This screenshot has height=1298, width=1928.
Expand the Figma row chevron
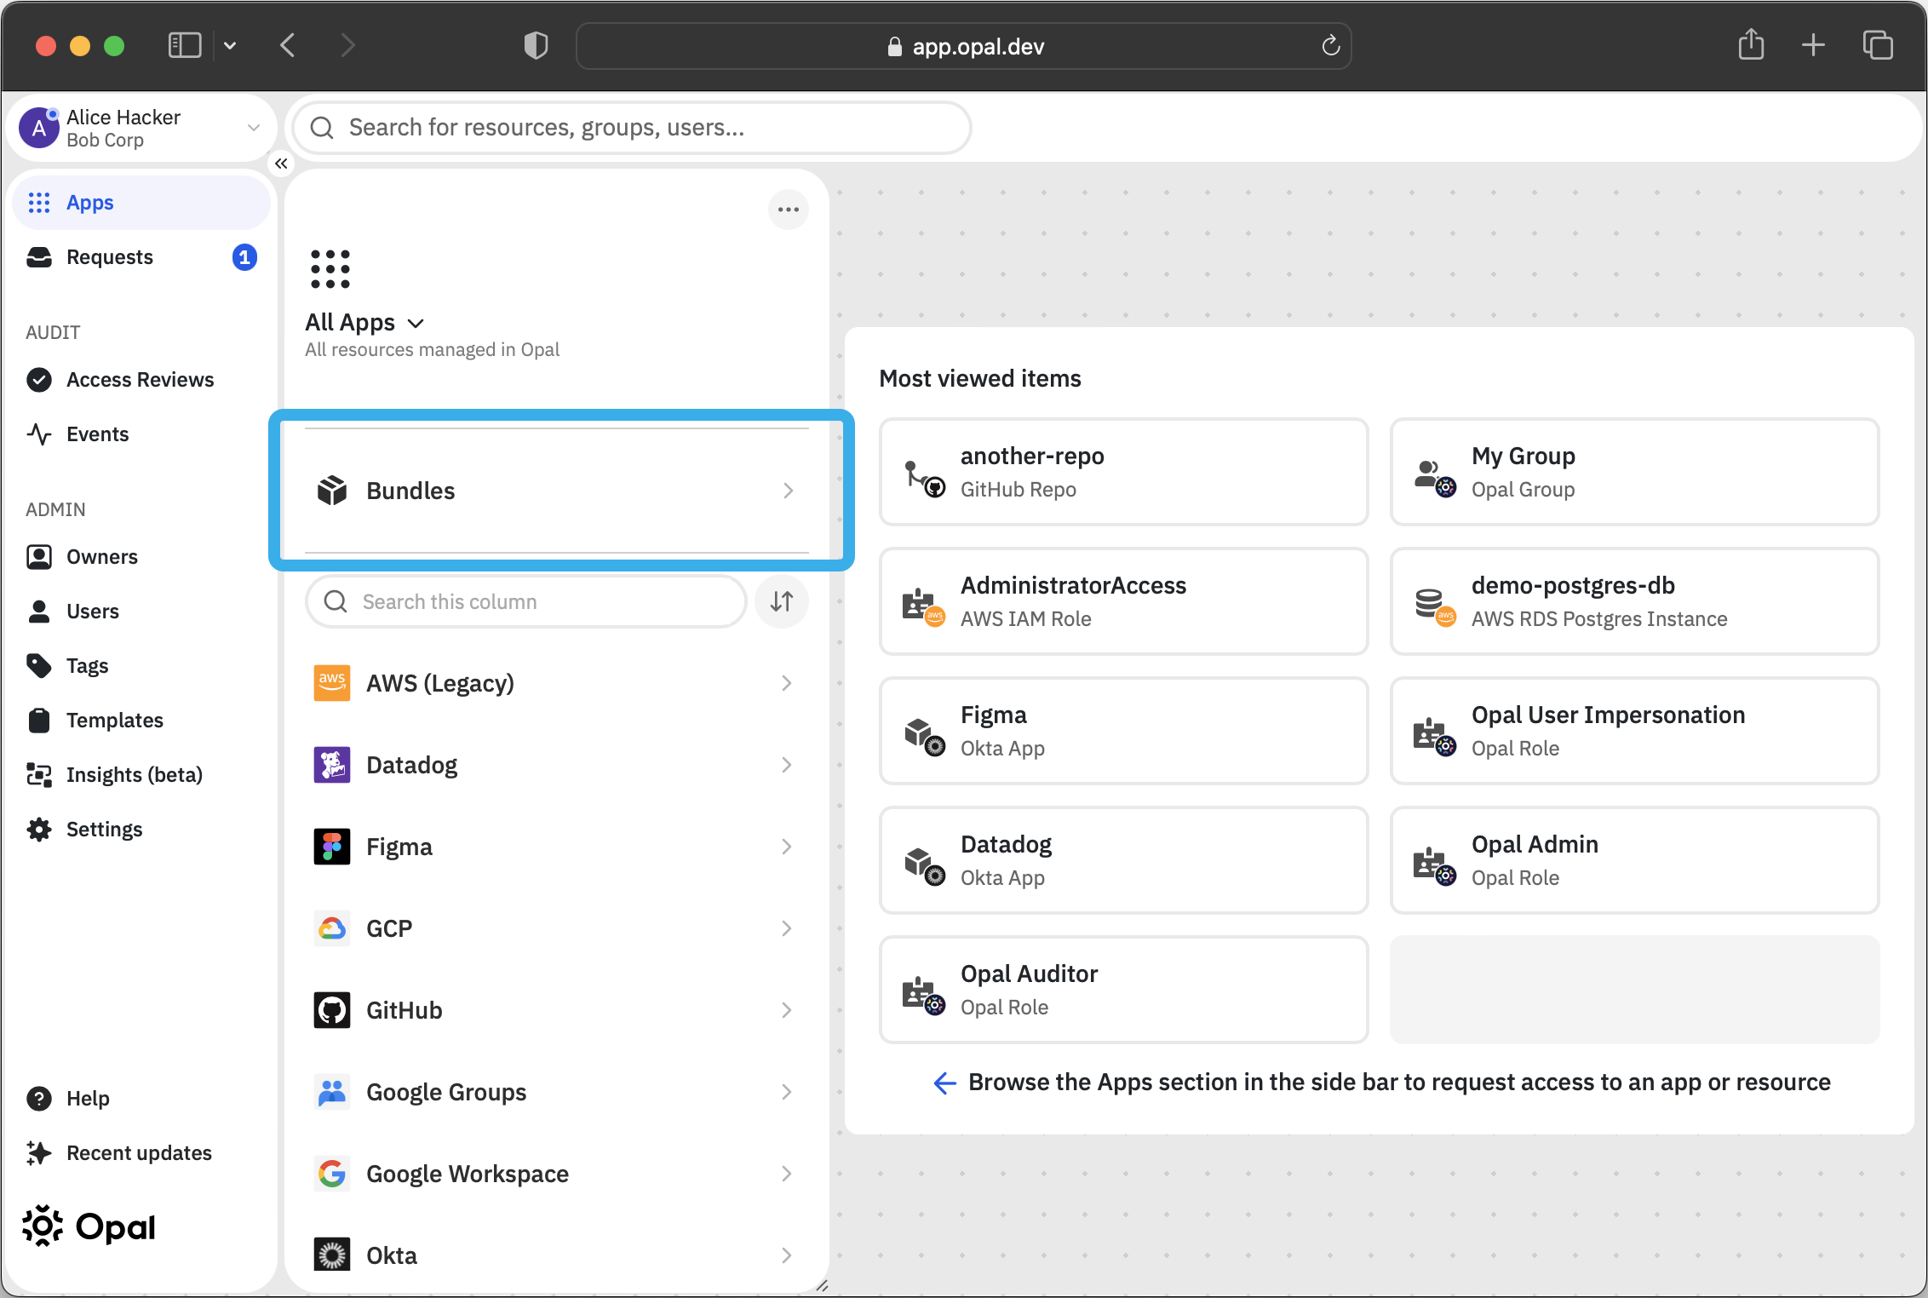click(x=787, y=847)
